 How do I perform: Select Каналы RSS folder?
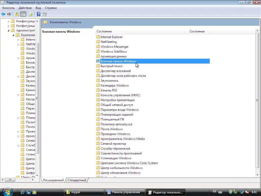[x=107, y=90]
